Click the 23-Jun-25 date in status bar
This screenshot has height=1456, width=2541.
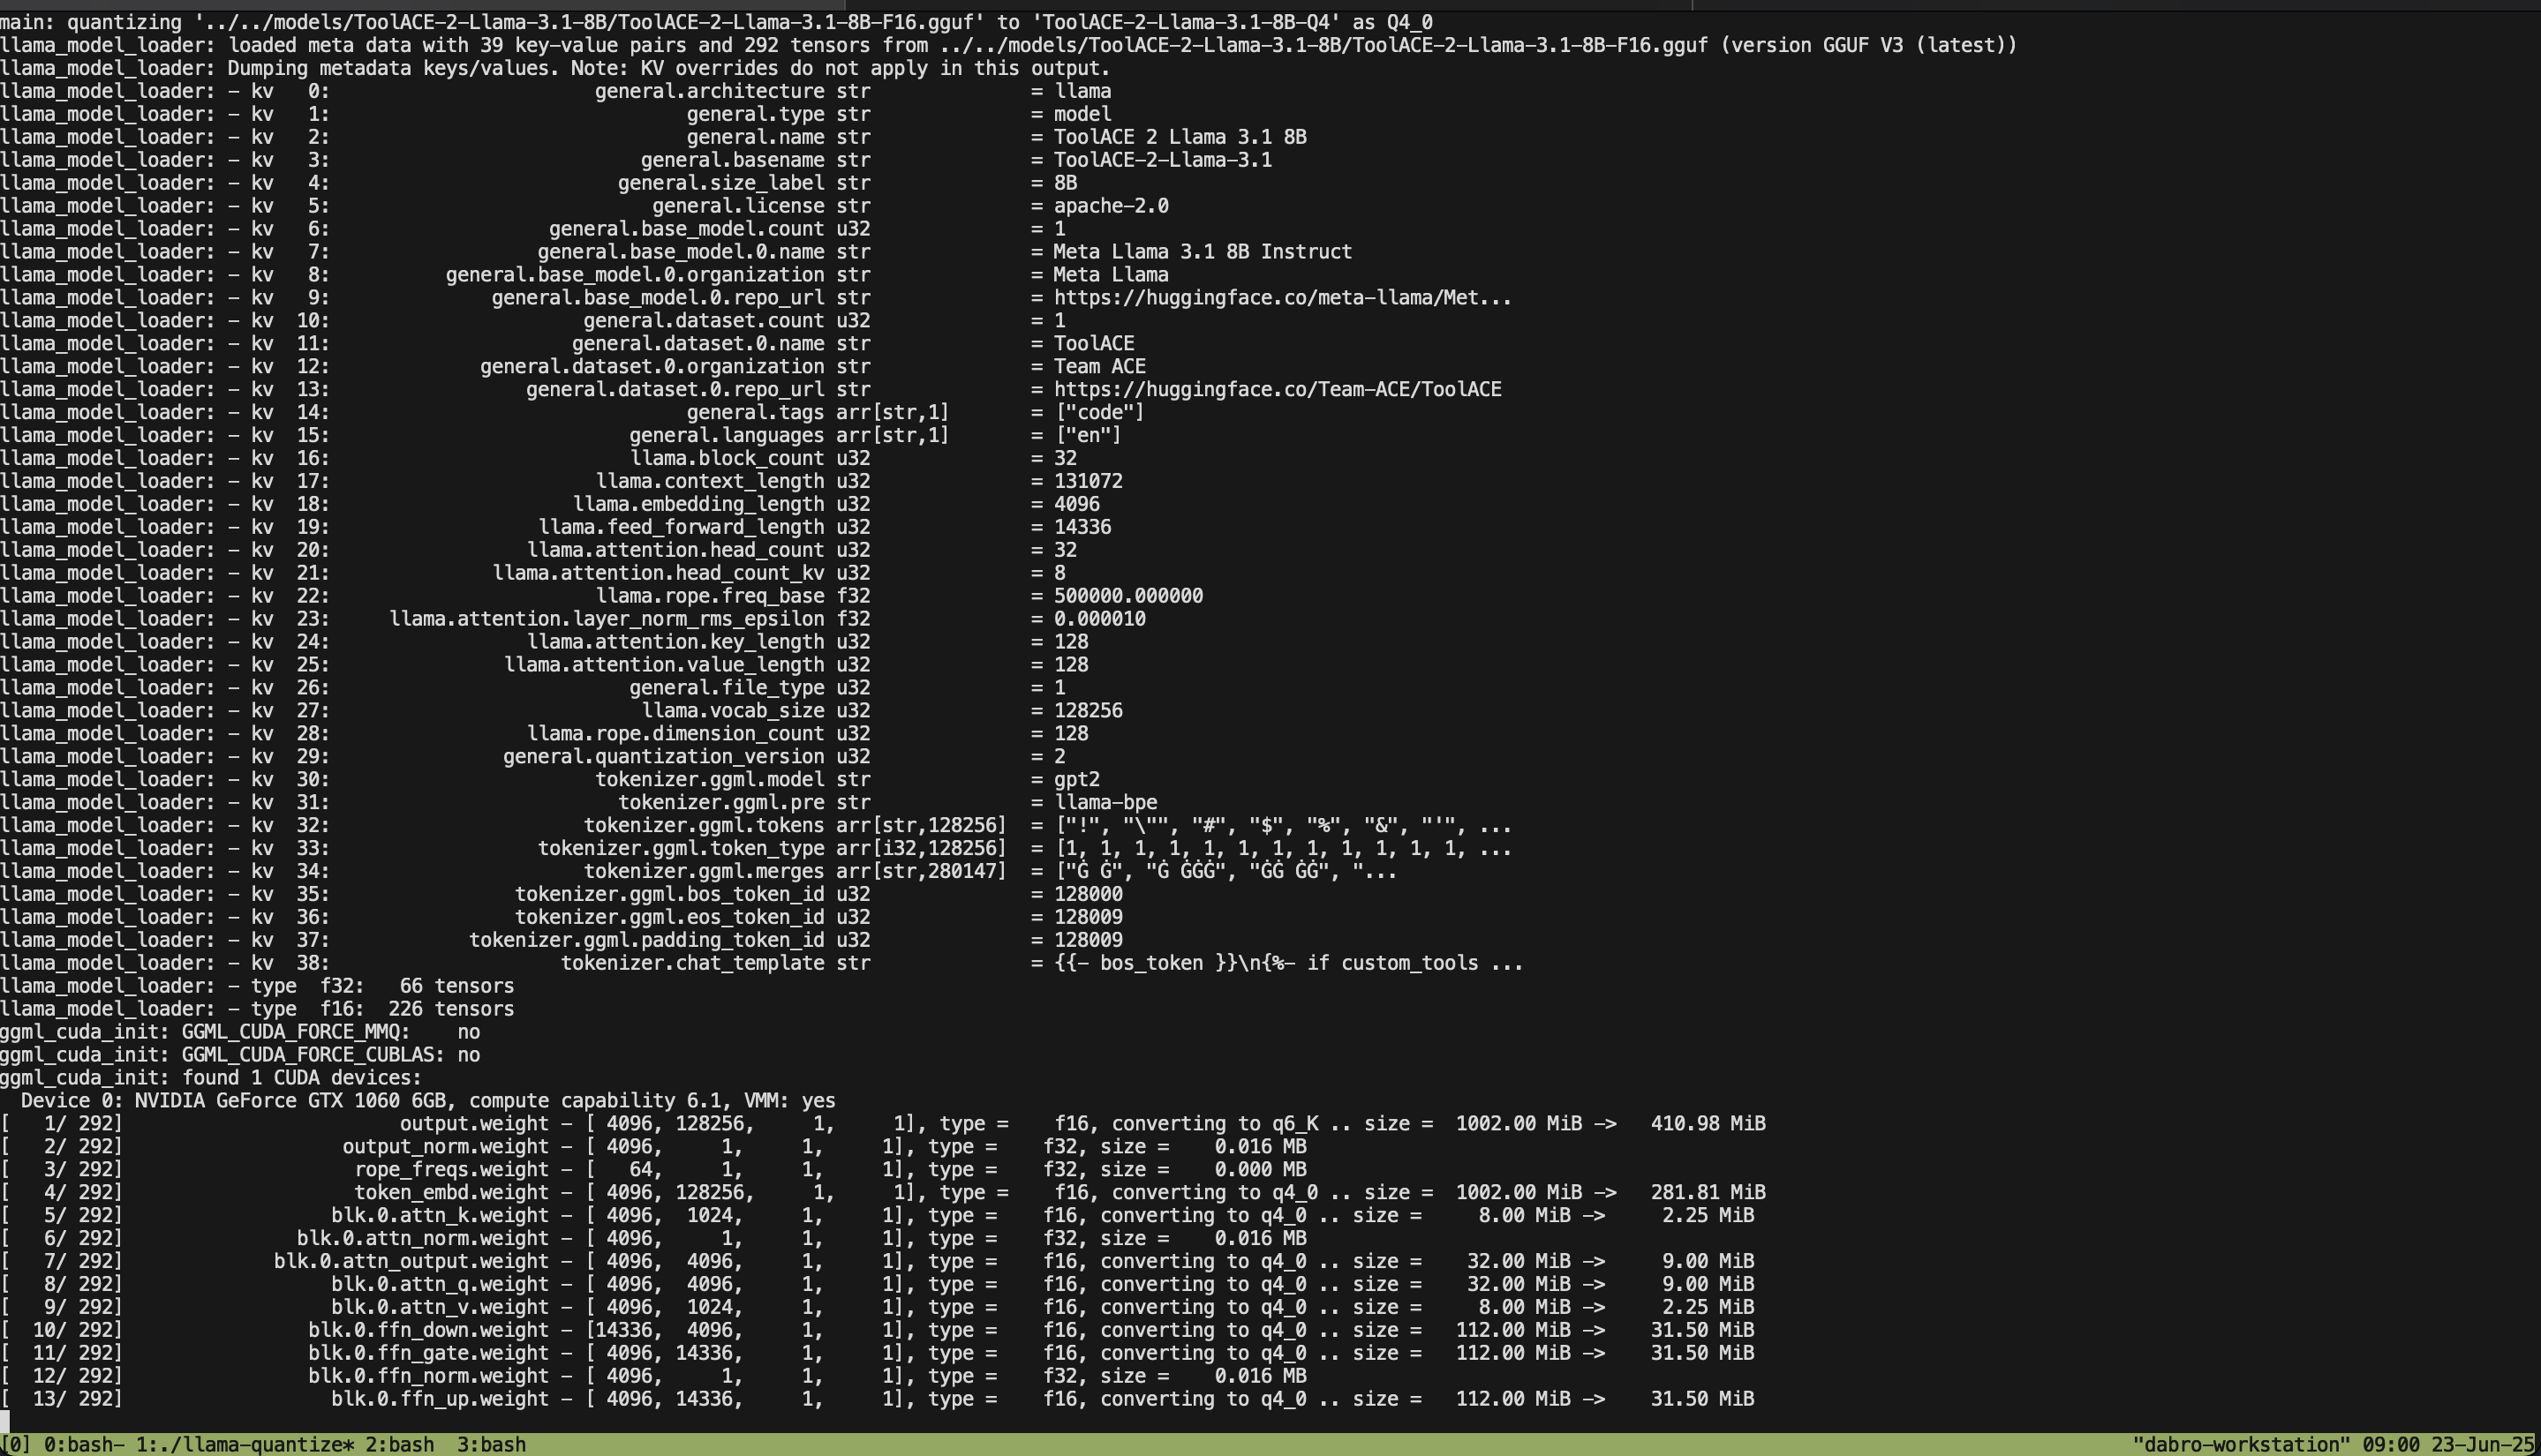(2481, 1444)
